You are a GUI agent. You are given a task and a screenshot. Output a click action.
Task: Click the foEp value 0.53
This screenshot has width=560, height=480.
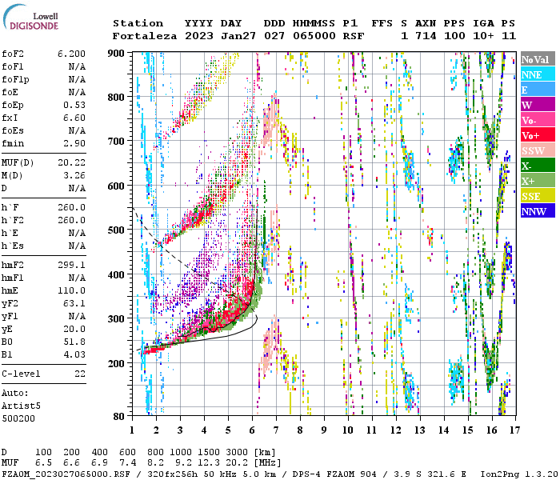click(74, 105)
